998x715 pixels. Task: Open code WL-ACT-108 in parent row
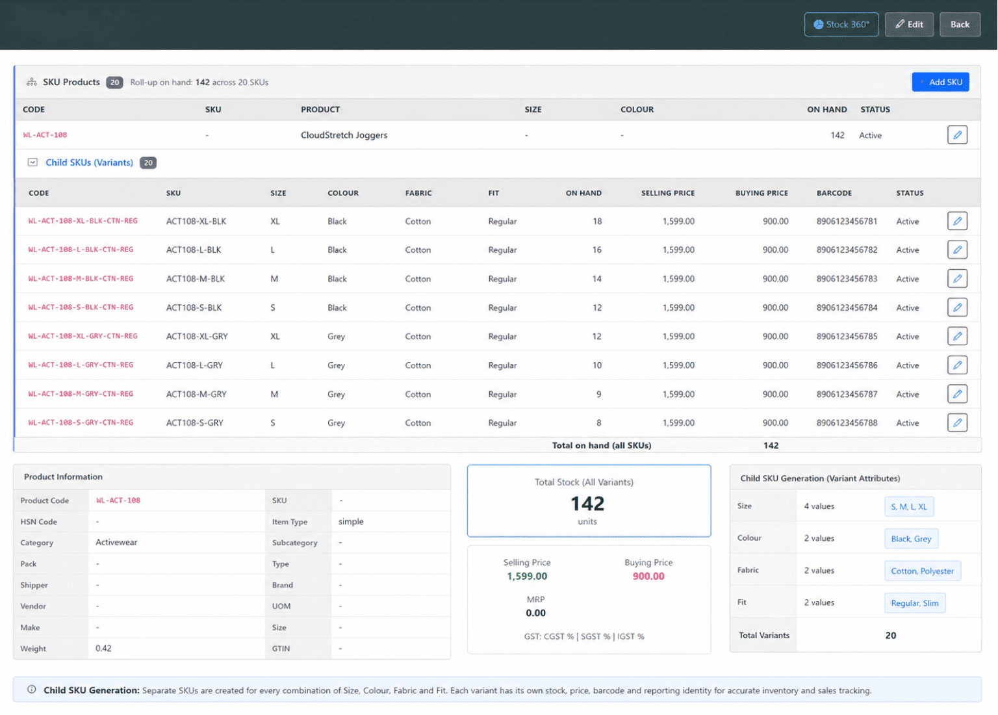point(45,135)
